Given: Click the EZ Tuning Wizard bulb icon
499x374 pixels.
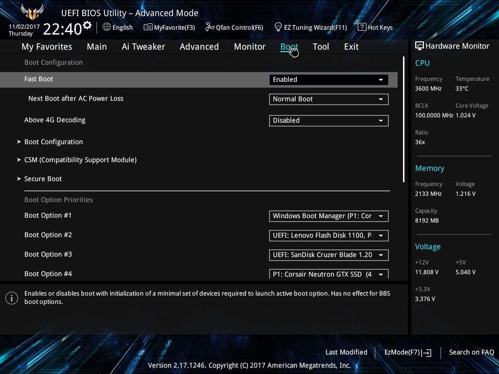Looking at the screenshot, I should (278, 27).
